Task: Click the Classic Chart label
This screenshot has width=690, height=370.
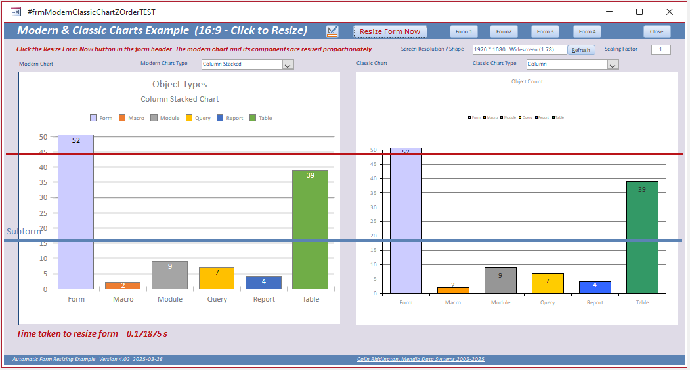Action: click(372, 64)
